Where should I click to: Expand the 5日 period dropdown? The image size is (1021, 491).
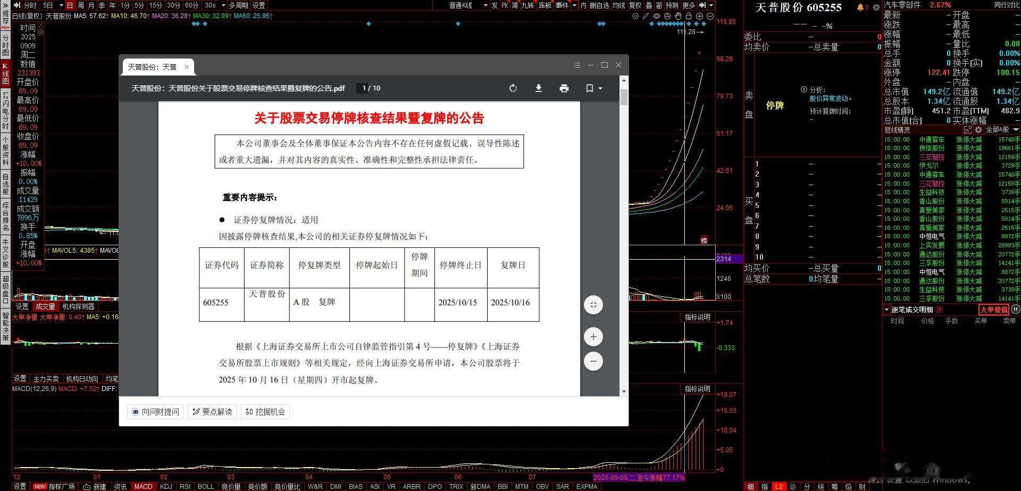(x=60, y=5)
